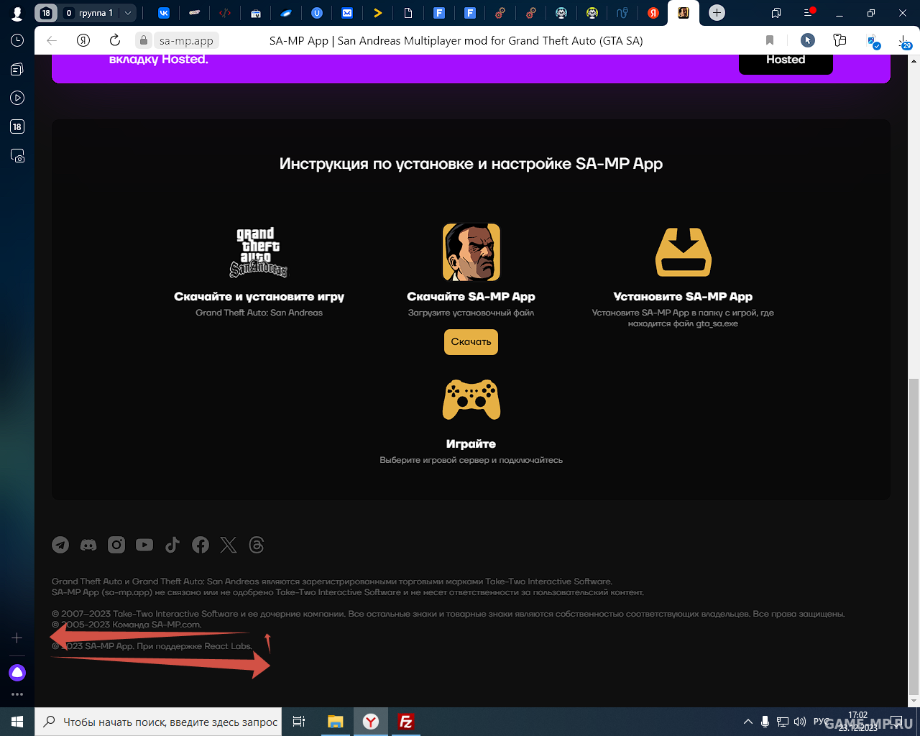Viewport: 920px width, 736px height.
Task: Open the extension icon next to cursor
Action: pyautogui.click(x=839, y=41)
